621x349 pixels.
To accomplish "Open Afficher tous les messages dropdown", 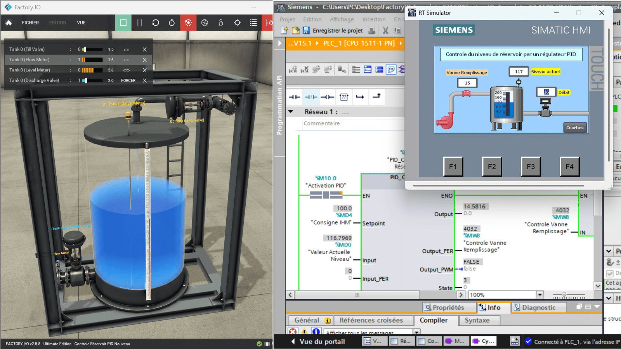I will 416,332.
